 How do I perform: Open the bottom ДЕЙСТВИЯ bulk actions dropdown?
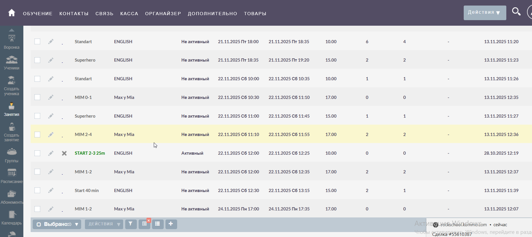pos(104,224)
